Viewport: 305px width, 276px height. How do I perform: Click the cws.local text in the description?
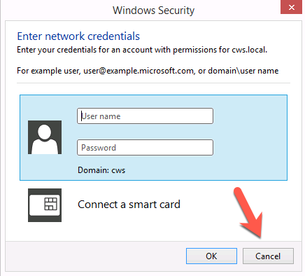click(x=249, y=50)
